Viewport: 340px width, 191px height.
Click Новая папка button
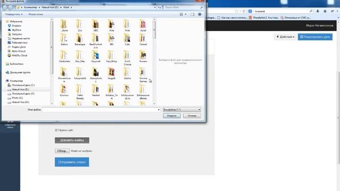pos(36,14)
